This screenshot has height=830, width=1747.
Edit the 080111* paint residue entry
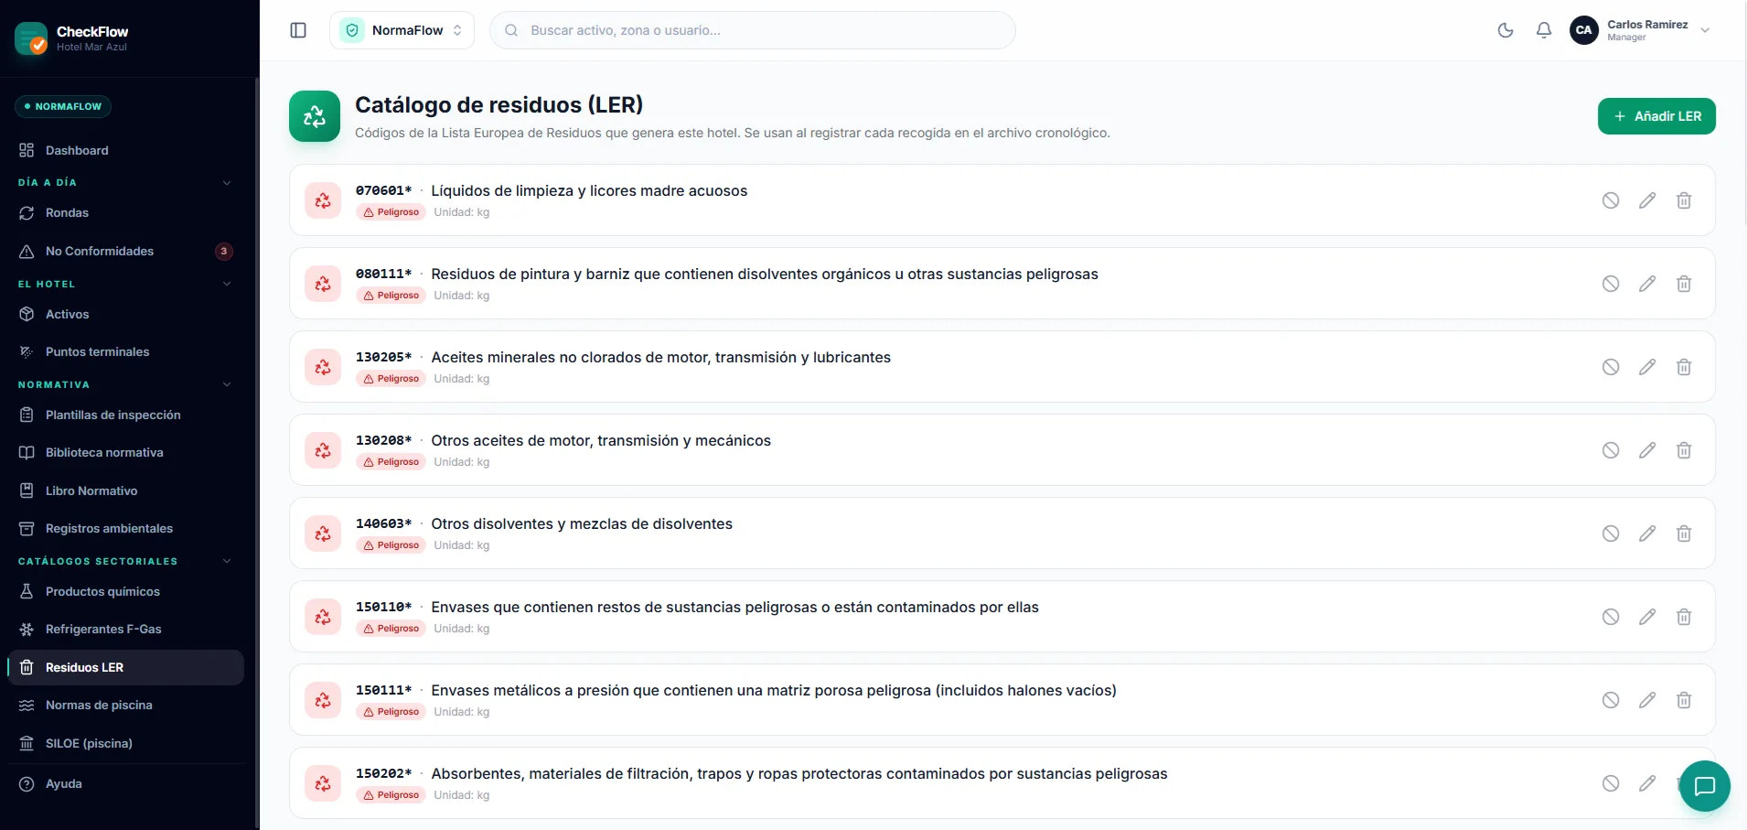1647,284
